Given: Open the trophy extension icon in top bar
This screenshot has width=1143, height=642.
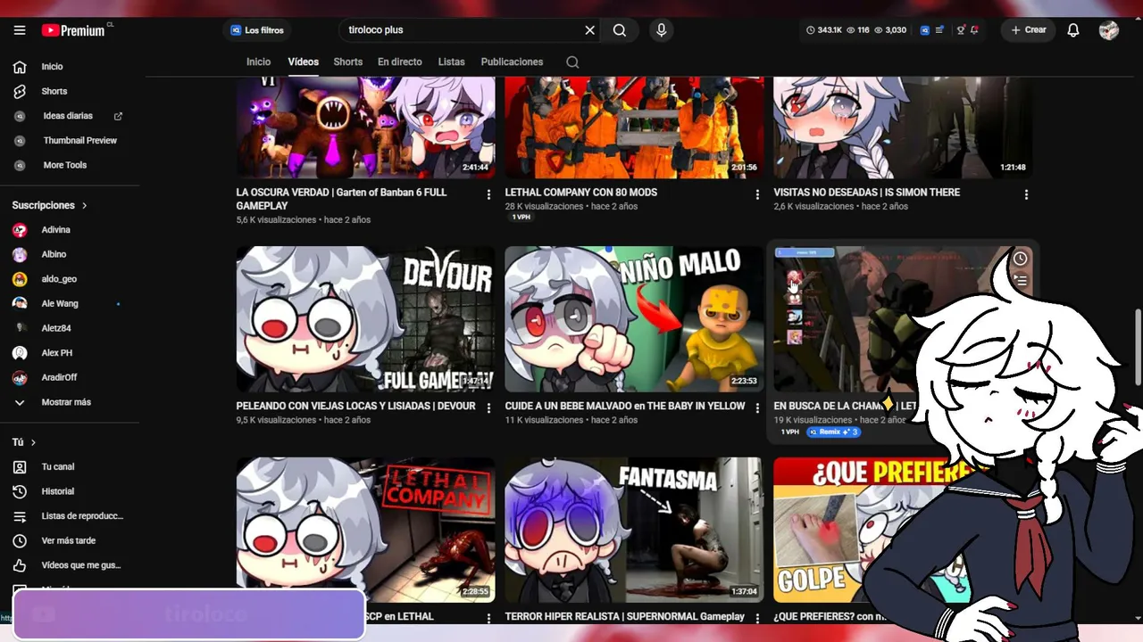Looking at the screenshot, I should pos(961,30).
